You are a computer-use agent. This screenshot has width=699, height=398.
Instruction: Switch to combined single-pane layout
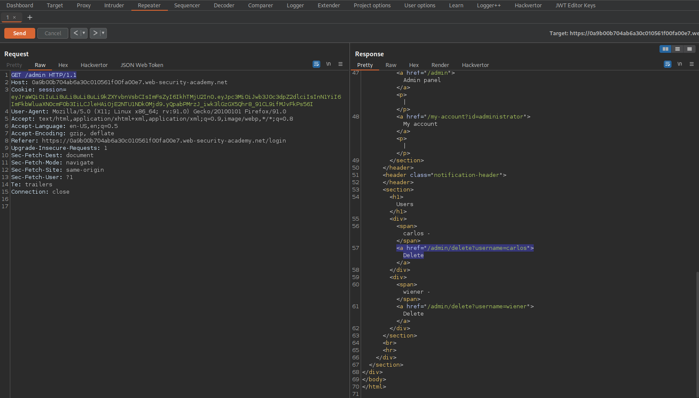coord(690,49)
